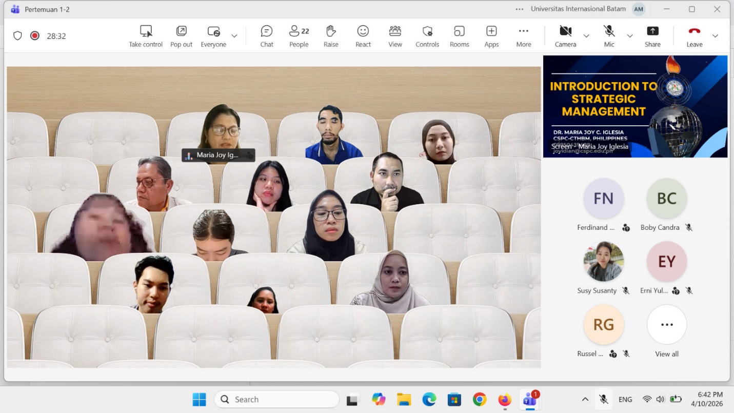Open the View layout options
The width and height of the screenshot is (734, 413).
click(x=395, y=36)
